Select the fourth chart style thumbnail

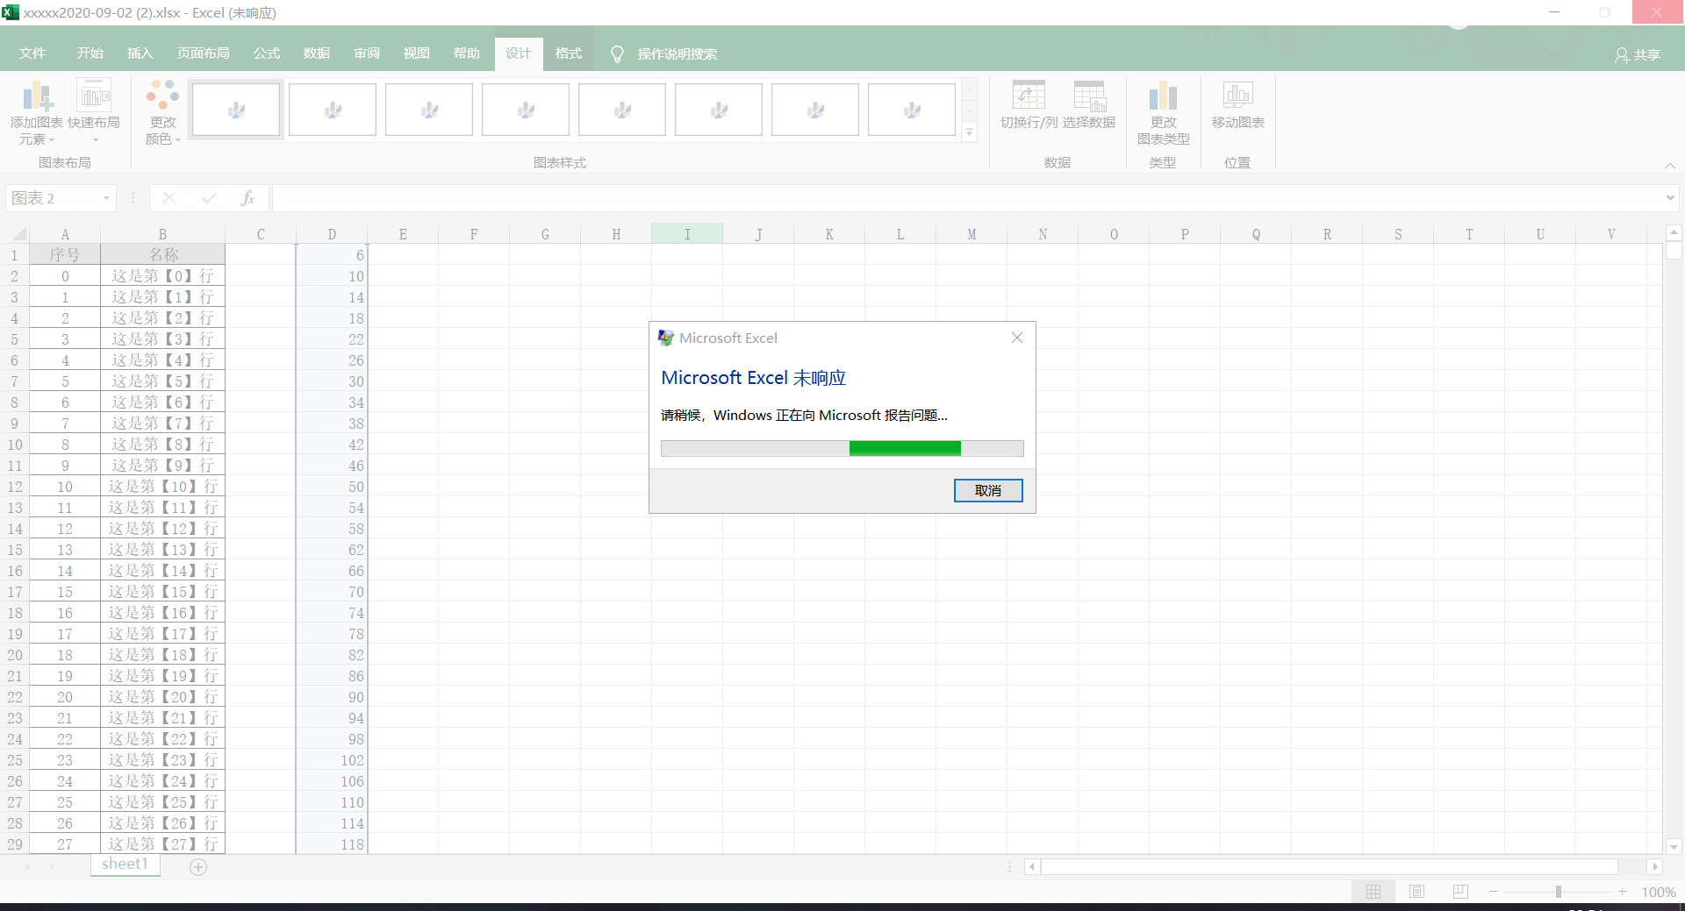[526, 110]
